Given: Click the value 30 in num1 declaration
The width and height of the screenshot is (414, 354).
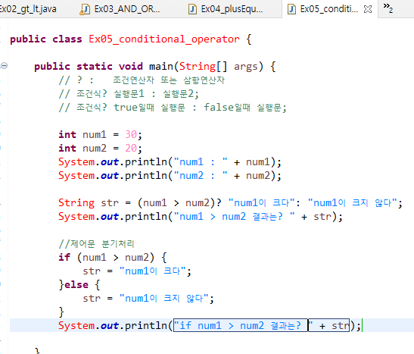Looking at the screenshot, I should 131,134.
